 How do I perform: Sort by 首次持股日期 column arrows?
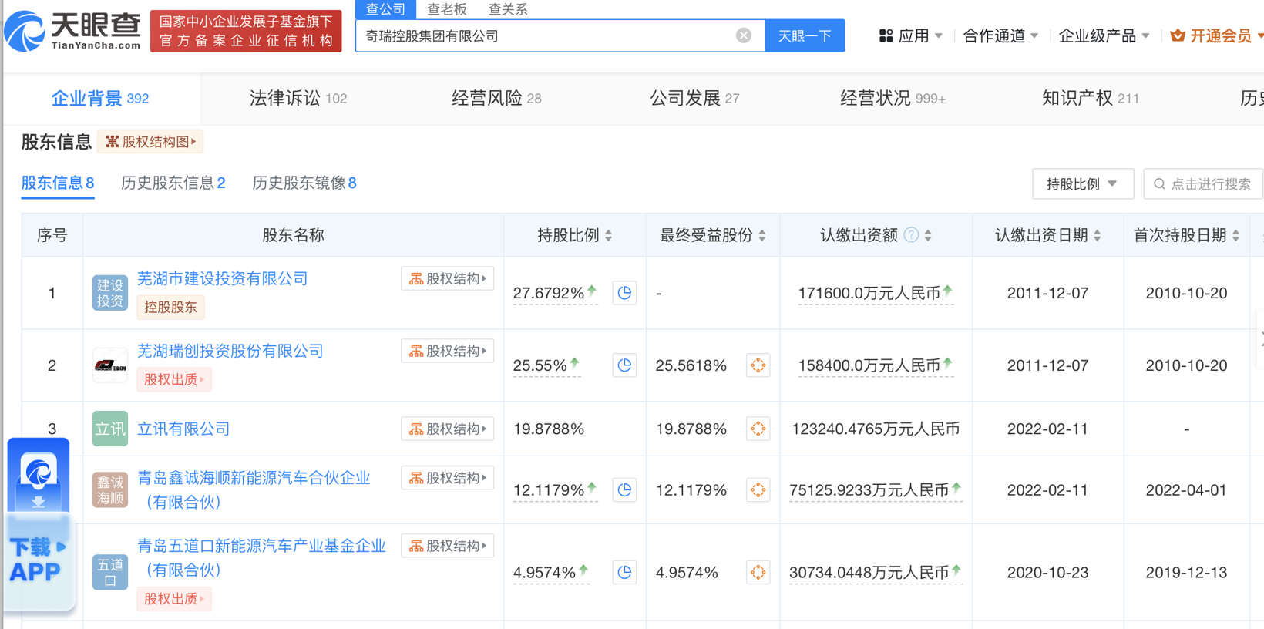tap(1236, 236)
